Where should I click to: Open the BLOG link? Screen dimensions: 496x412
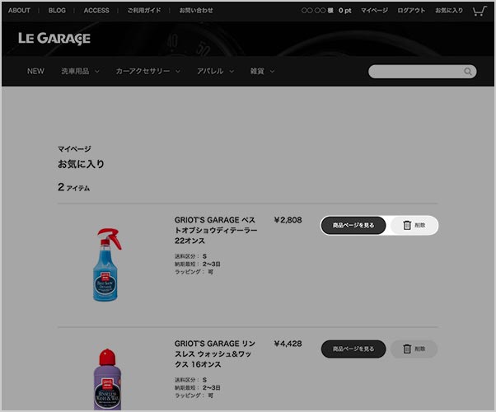[x=57, y=11]
